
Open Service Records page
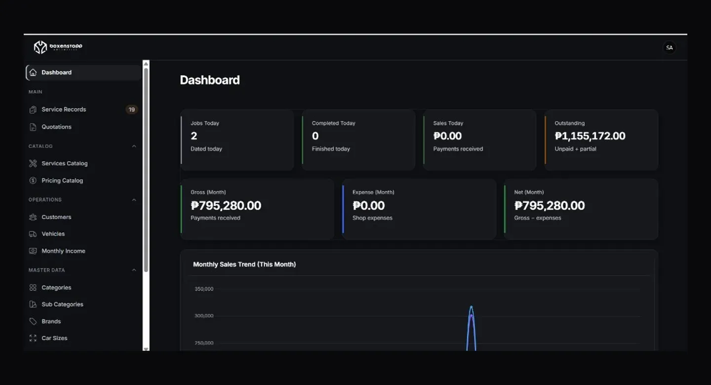83,109
